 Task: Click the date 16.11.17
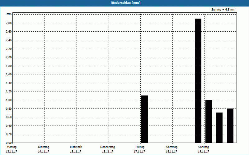click(x=108, y=152)
